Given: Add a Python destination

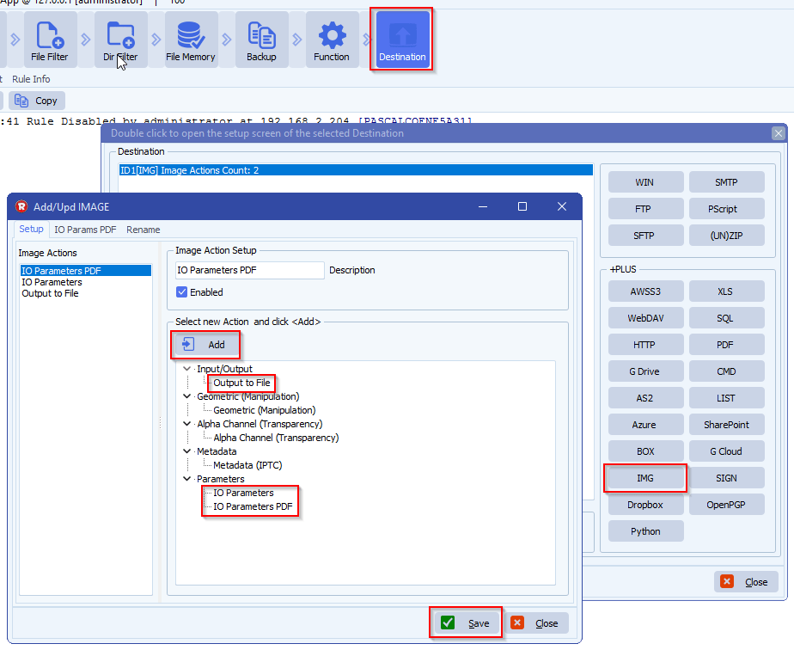Looking at the screenshot, I should [x=645, y=531].
